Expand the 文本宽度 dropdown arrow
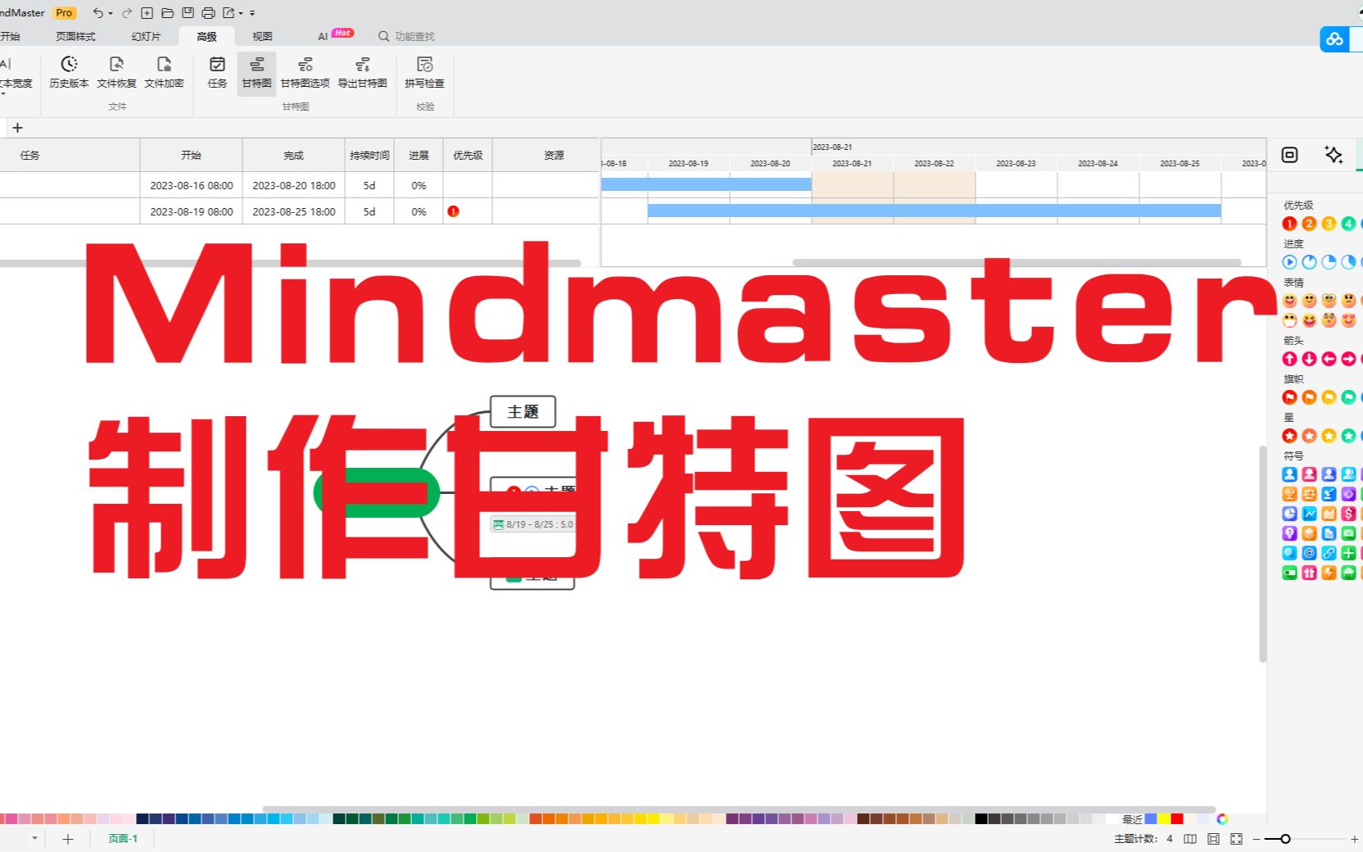 tap(3, 93)
